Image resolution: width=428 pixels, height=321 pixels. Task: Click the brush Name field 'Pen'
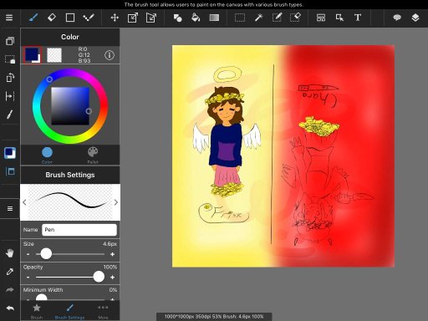pos(79,230)
